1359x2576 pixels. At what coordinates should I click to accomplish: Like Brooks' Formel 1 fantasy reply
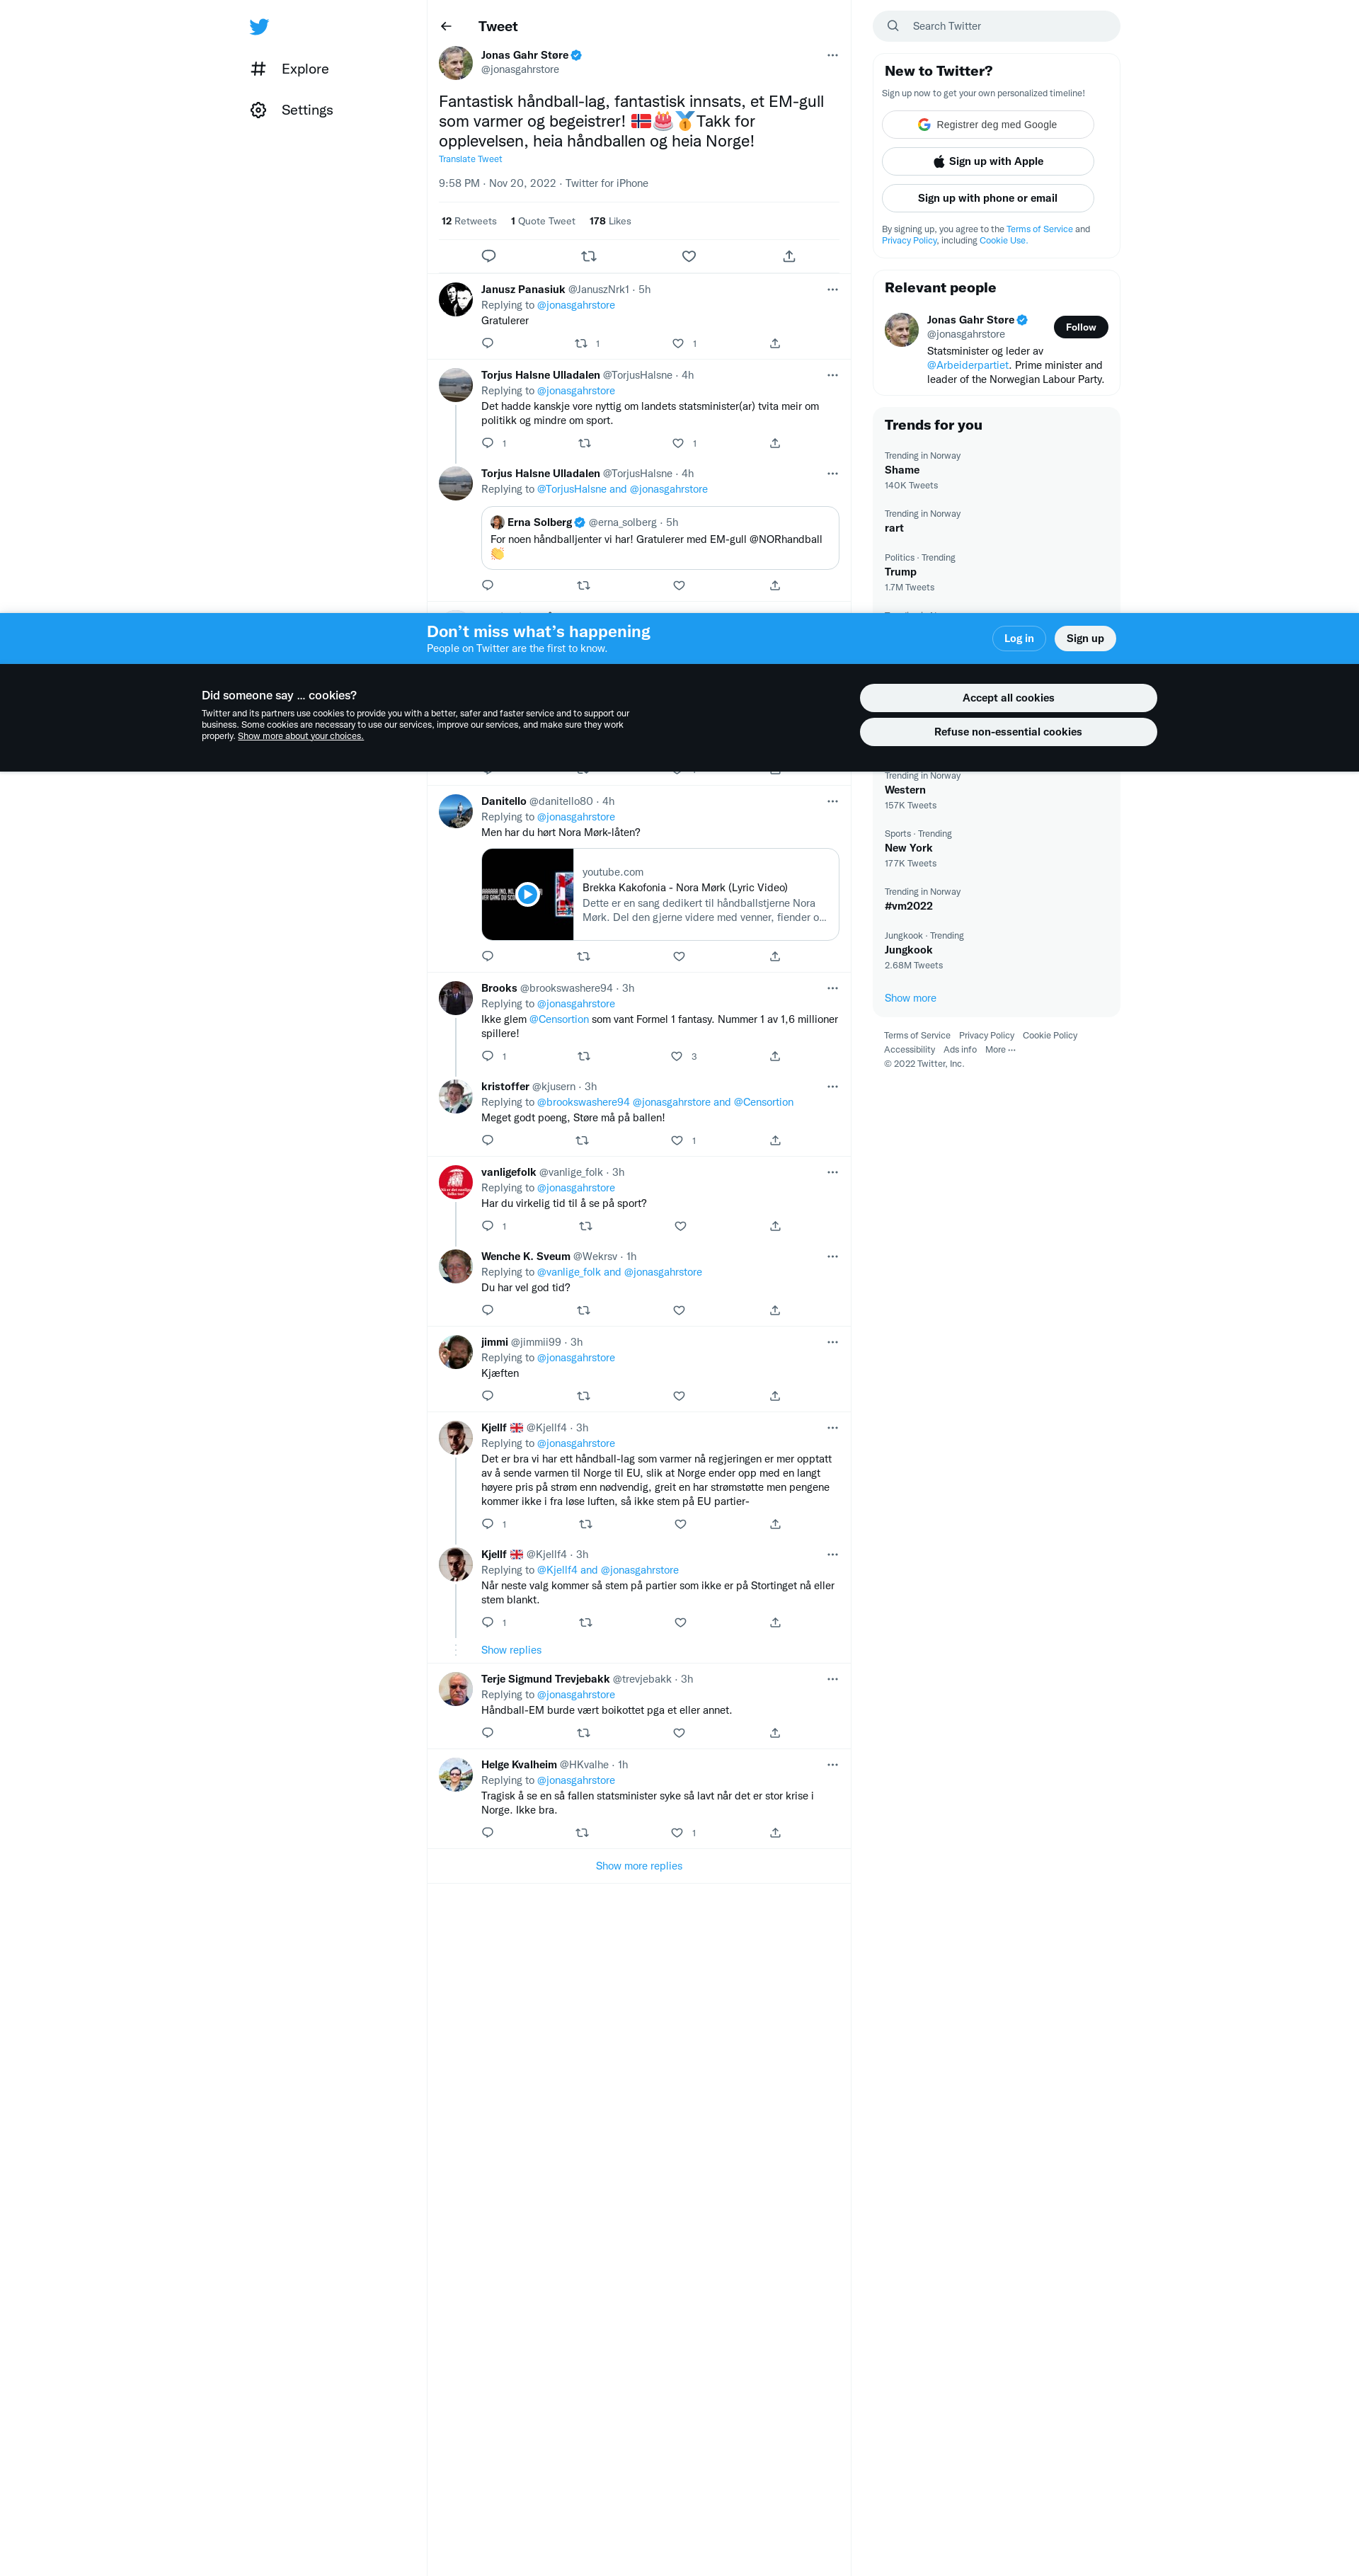tap(677, 1056)
